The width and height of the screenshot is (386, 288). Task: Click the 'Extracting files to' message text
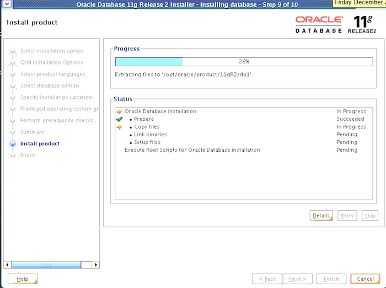[x=184, y=74]
